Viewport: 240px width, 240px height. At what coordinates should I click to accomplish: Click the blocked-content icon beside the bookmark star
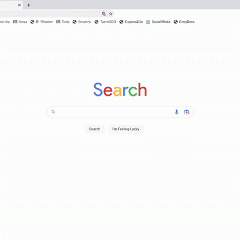tap(104, 14)
